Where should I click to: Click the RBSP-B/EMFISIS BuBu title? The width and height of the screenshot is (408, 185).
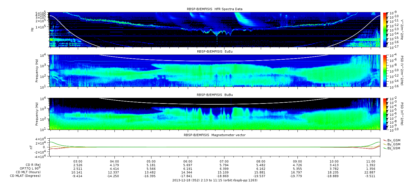pyautogui.click(x=215, y=95)
